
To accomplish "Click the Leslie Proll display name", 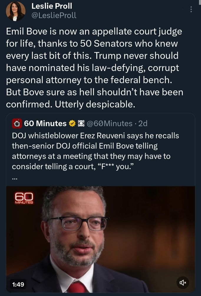I will pos(52,6).
